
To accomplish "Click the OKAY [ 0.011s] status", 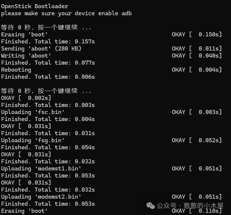I will pos(197,49).
